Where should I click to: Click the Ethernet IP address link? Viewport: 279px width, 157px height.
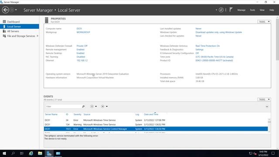coord(82,60)
